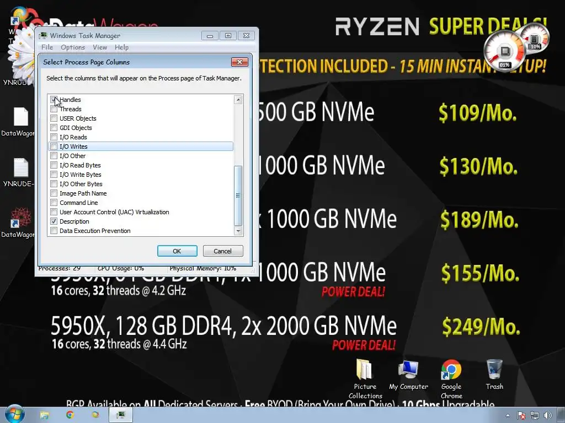565x423 pixels.
Task: Maximize the Windows Task Manager window
Action: (x=228, y=36)
